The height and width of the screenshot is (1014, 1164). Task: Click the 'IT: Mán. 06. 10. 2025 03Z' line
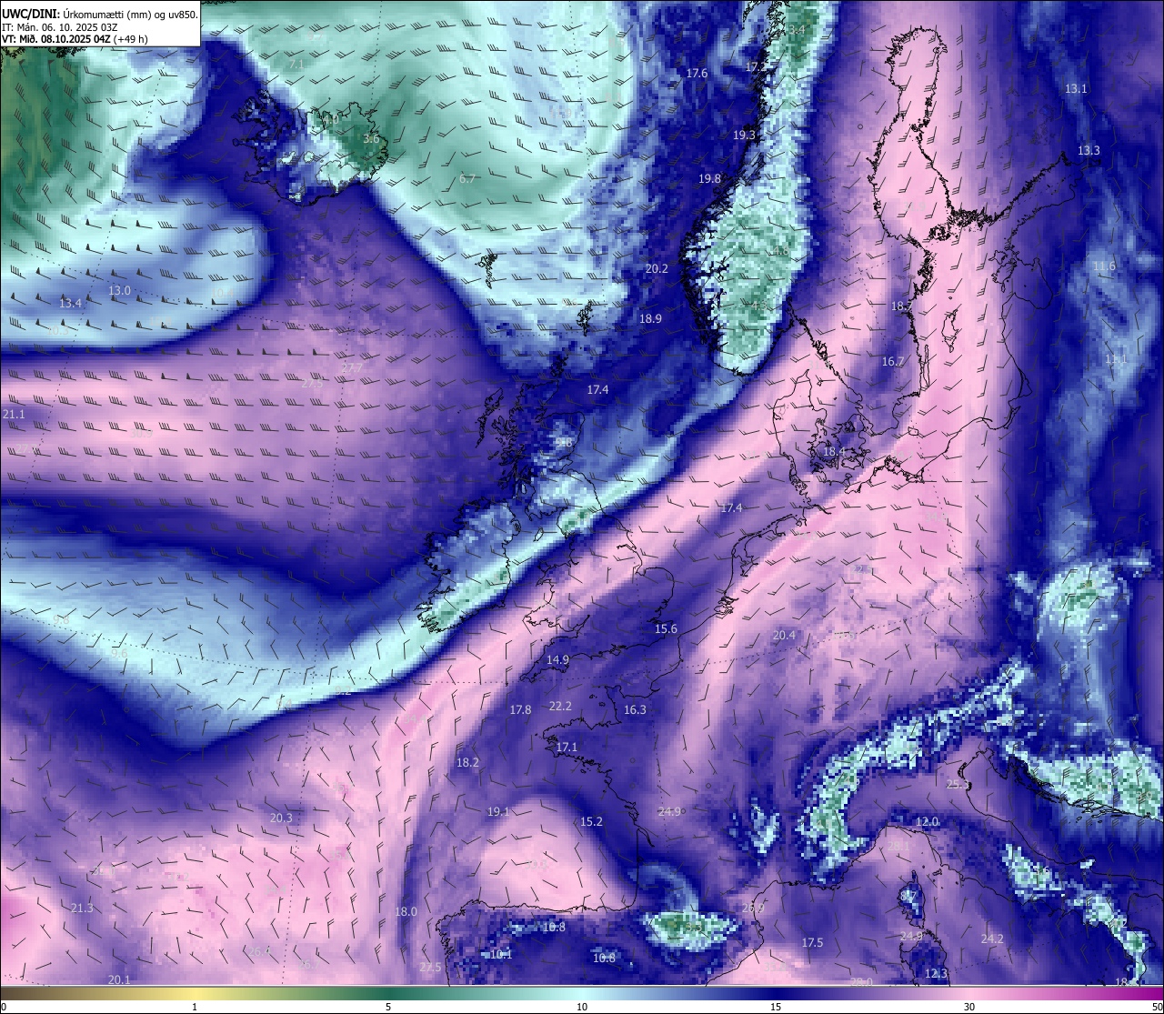(x=59, y=27)
